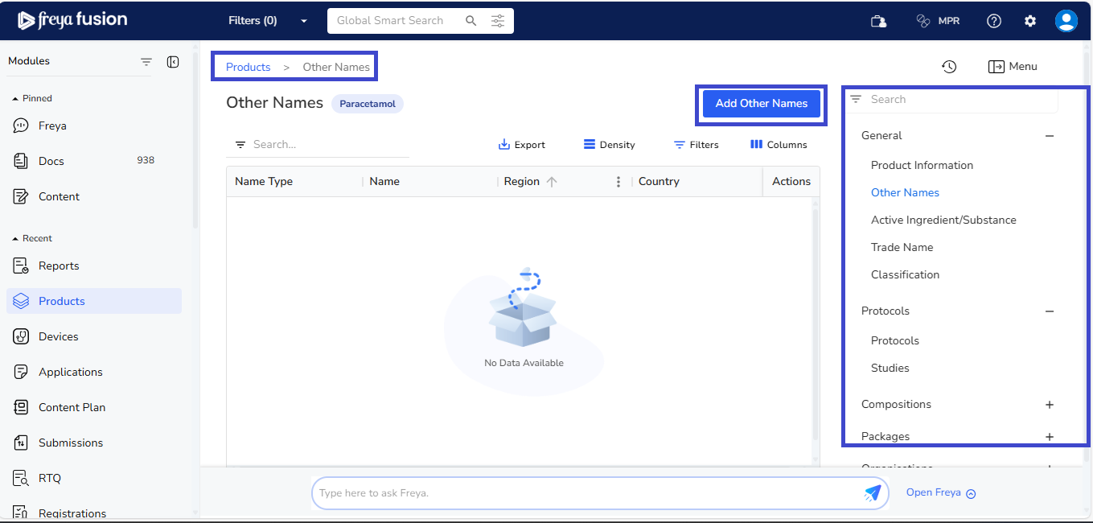
Task: Open advanced search options slider icon
Action: point(499,21)
